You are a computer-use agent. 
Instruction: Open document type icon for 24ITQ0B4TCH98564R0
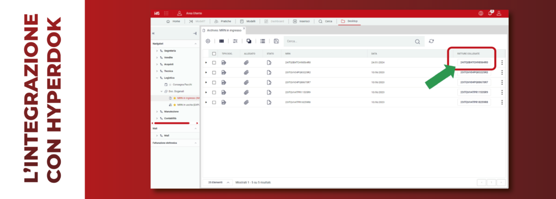click(224, 63)
